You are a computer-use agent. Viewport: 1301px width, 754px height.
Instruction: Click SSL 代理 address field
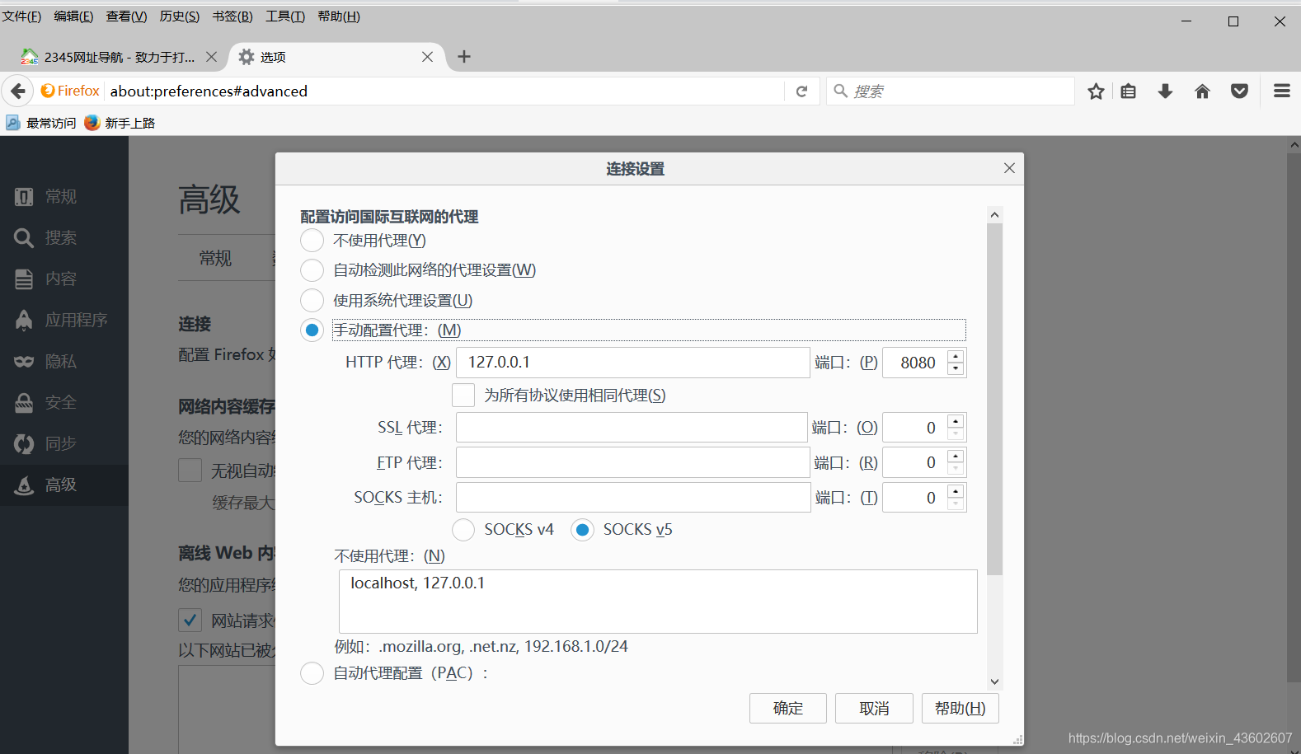tap(632, 428)
